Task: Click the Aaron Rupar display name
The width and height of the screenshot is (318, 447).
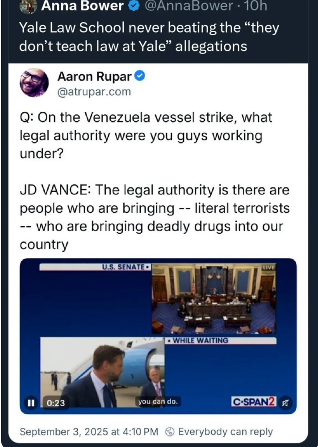Action: pos(94,76)
